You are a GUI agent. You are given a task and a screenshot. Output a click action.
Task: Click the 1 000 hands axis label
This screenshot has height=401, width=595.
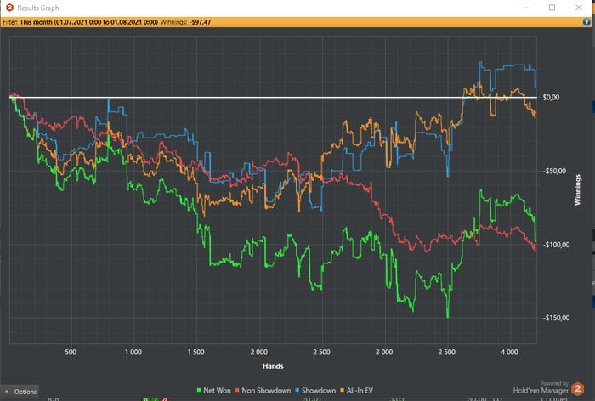pos(133,352)
